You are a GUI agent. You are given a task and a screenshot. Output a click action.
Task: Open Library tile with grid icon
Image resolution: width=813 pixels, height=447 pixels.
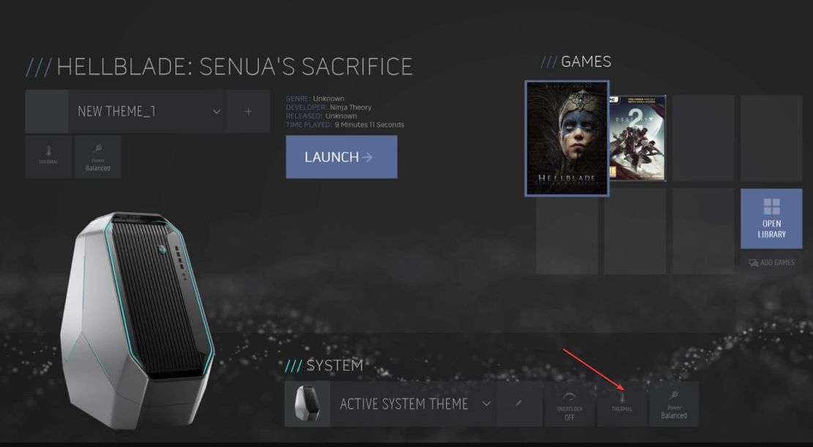point(771,219)
